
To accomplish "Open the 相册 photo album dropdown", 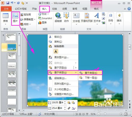I will coord(30,24).
